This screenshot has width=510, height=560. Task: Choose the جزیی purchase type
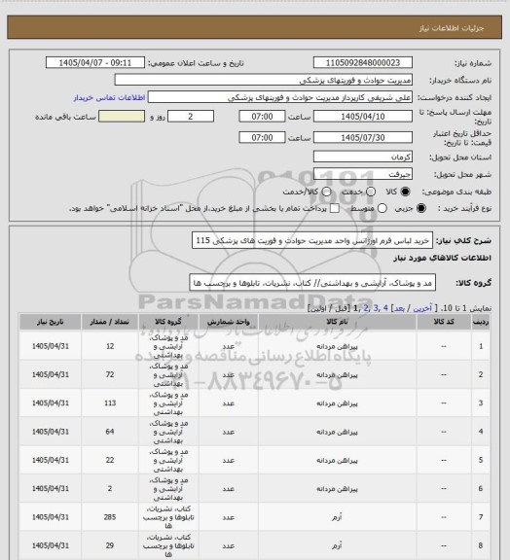click(421, 208)
